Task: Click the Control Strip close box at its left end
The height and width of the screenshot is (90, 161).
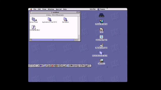Action: click(29, 66)
